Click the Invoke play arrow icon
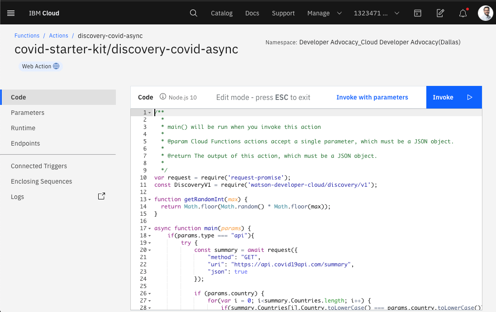The image size is (496, 312). (470, 97)
